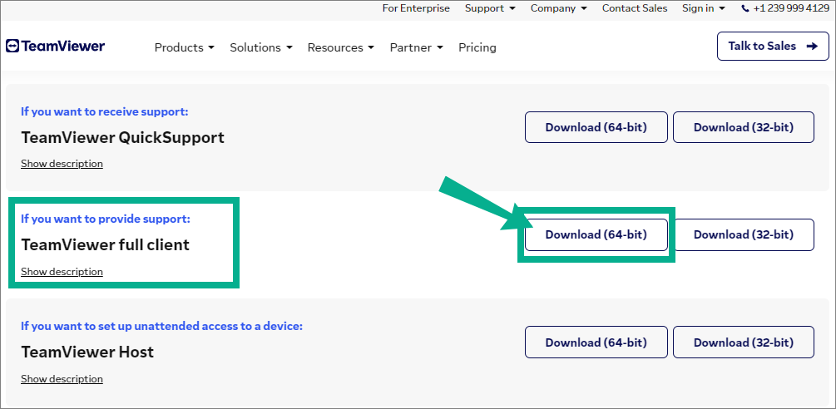836x409 pixels.
Task: Click the TeamViewer QuickSupport heading
Action: (x=122, y=138)
